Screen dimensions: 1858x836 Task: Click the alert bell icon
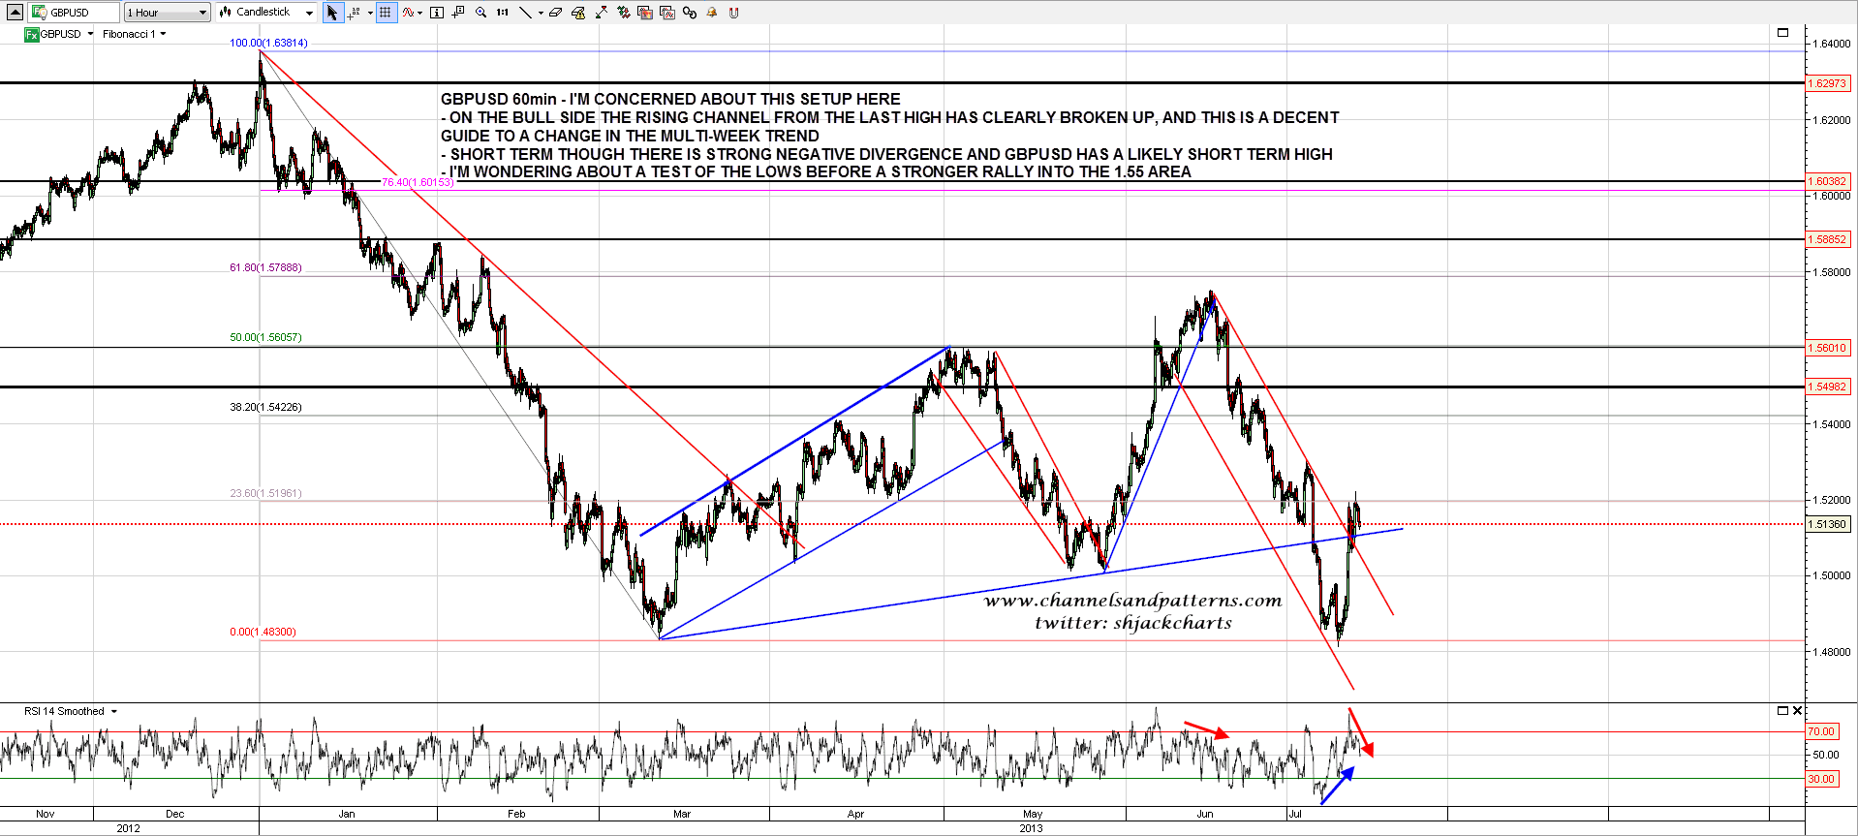[712, 13]
